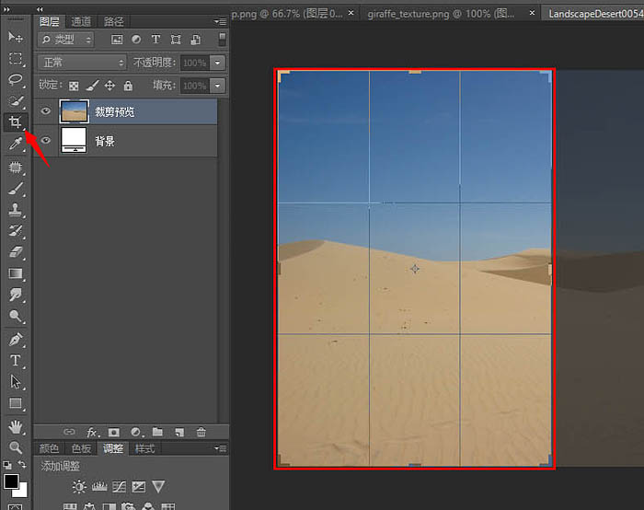Open the Layers panel flyout menu
644x510 pixels.
coord(220,21)
